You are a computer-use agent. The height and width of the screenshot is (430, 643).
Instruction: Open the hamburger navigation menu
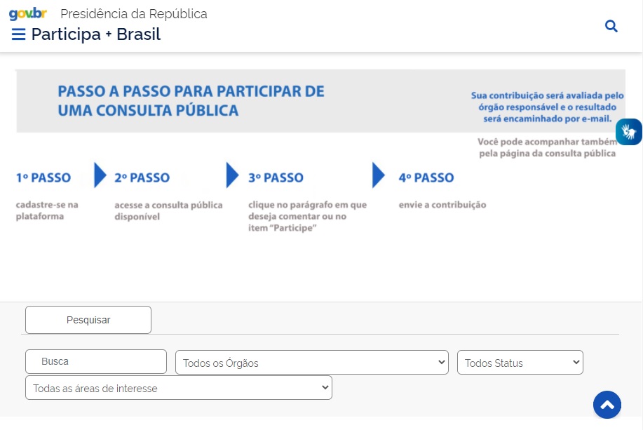(19, 33)
